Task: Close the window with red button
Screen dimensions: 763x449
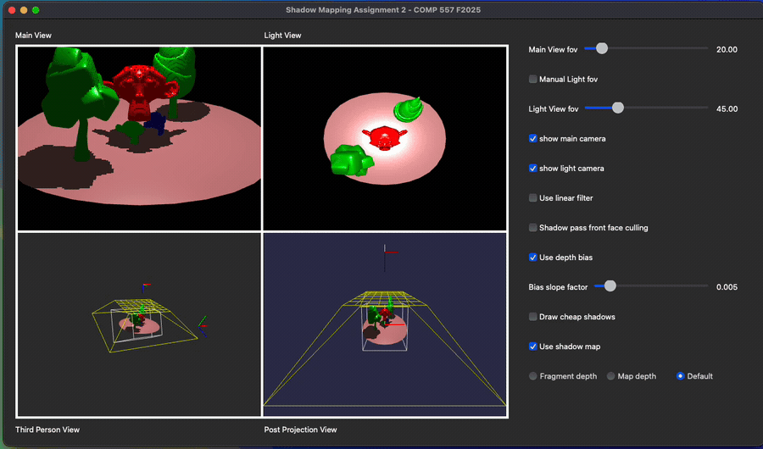Action: (12, 9)
